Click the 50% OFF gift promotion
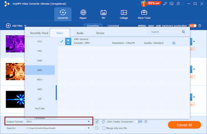This screenshot has height=134, width=207. 151,3
